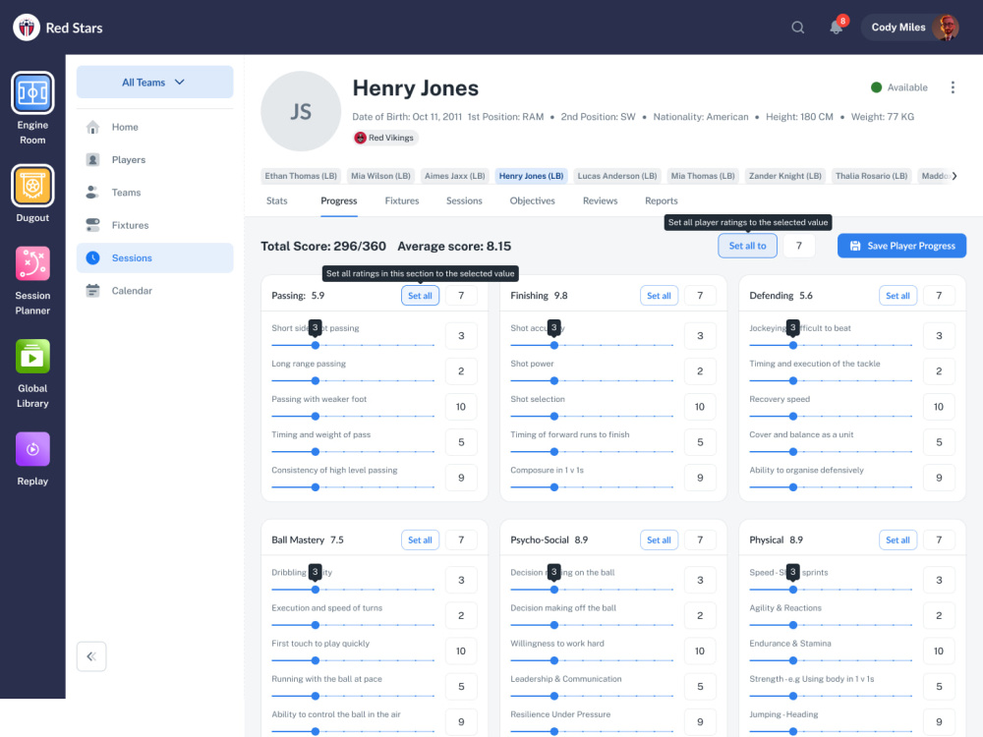The height and width of the screenshot is (737, 983).
Task: Open Players in the sidebar menu
Action: click(x=155, y=160)
